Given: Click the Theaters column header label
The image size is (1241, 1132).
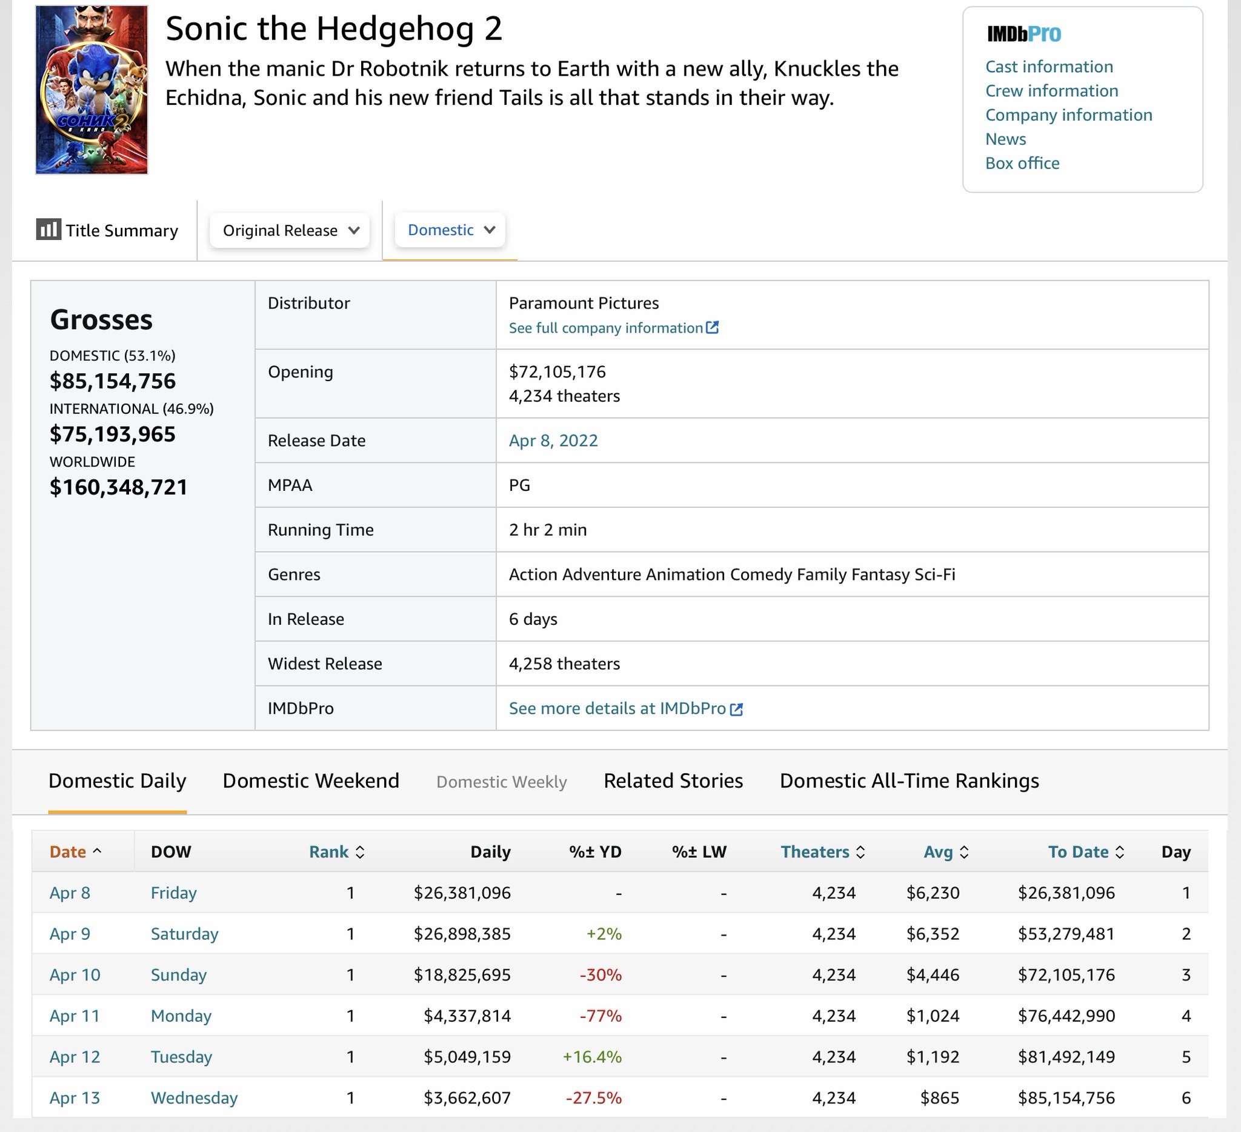Looking at the screenshot, I should coord(815,852).
